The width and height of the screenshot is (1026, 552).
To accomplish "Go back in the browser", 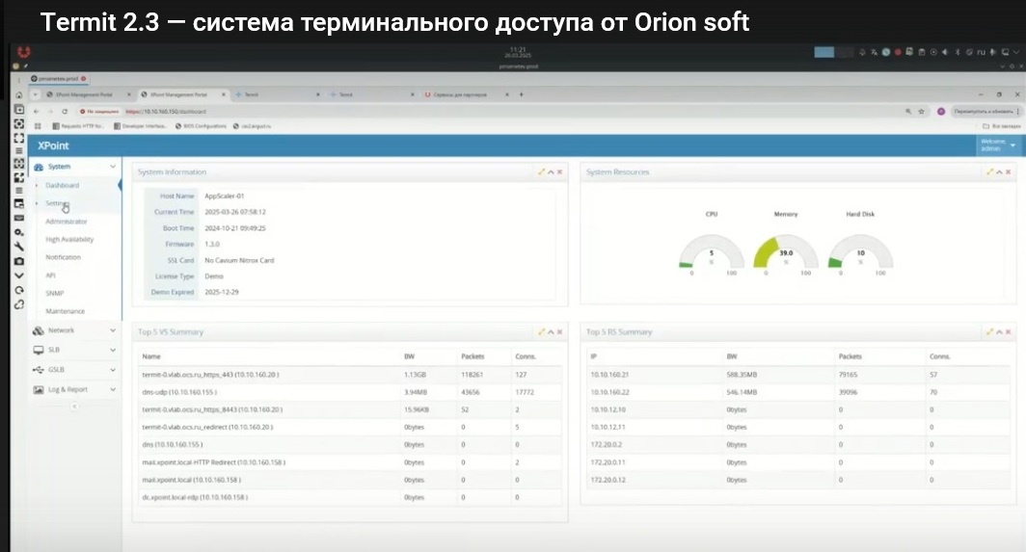I will tap(37, 112).
